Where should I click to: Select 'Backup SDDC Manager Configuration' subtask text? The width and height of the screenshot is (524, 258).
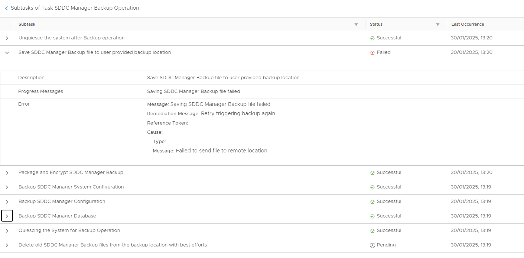click(62, 201)
